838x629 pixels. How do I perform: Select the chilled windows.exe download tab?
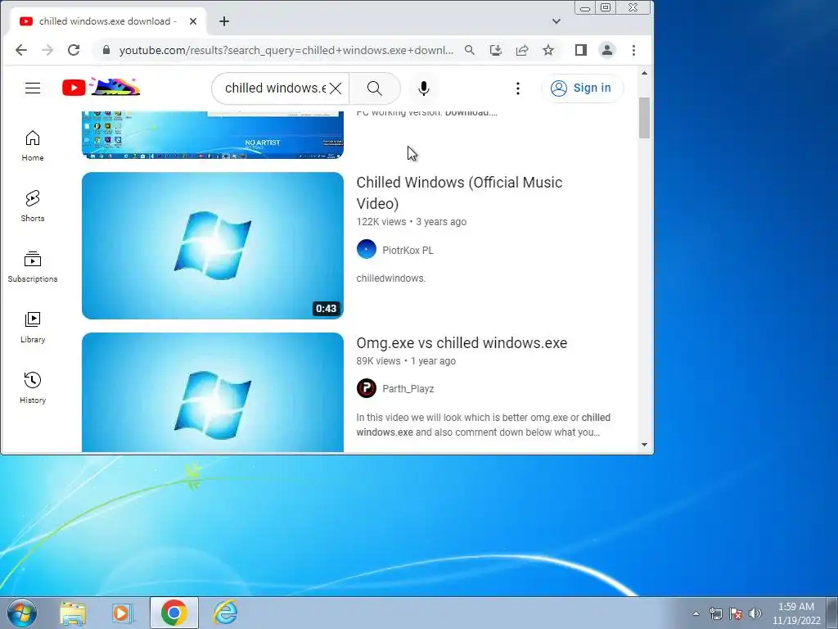pos(108,21)
